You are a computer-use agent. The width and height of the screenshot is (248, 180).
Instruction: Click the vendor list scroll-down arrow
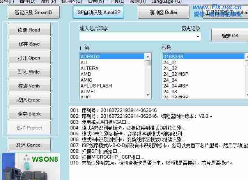[148, 95]
